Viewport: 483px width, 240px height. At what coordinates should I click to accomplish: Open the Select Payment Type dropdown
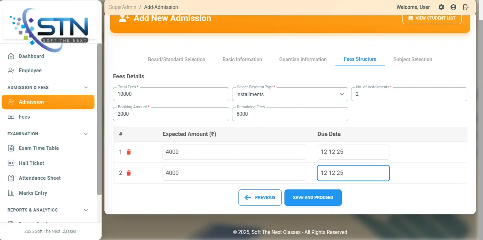(x=290, y=94)
